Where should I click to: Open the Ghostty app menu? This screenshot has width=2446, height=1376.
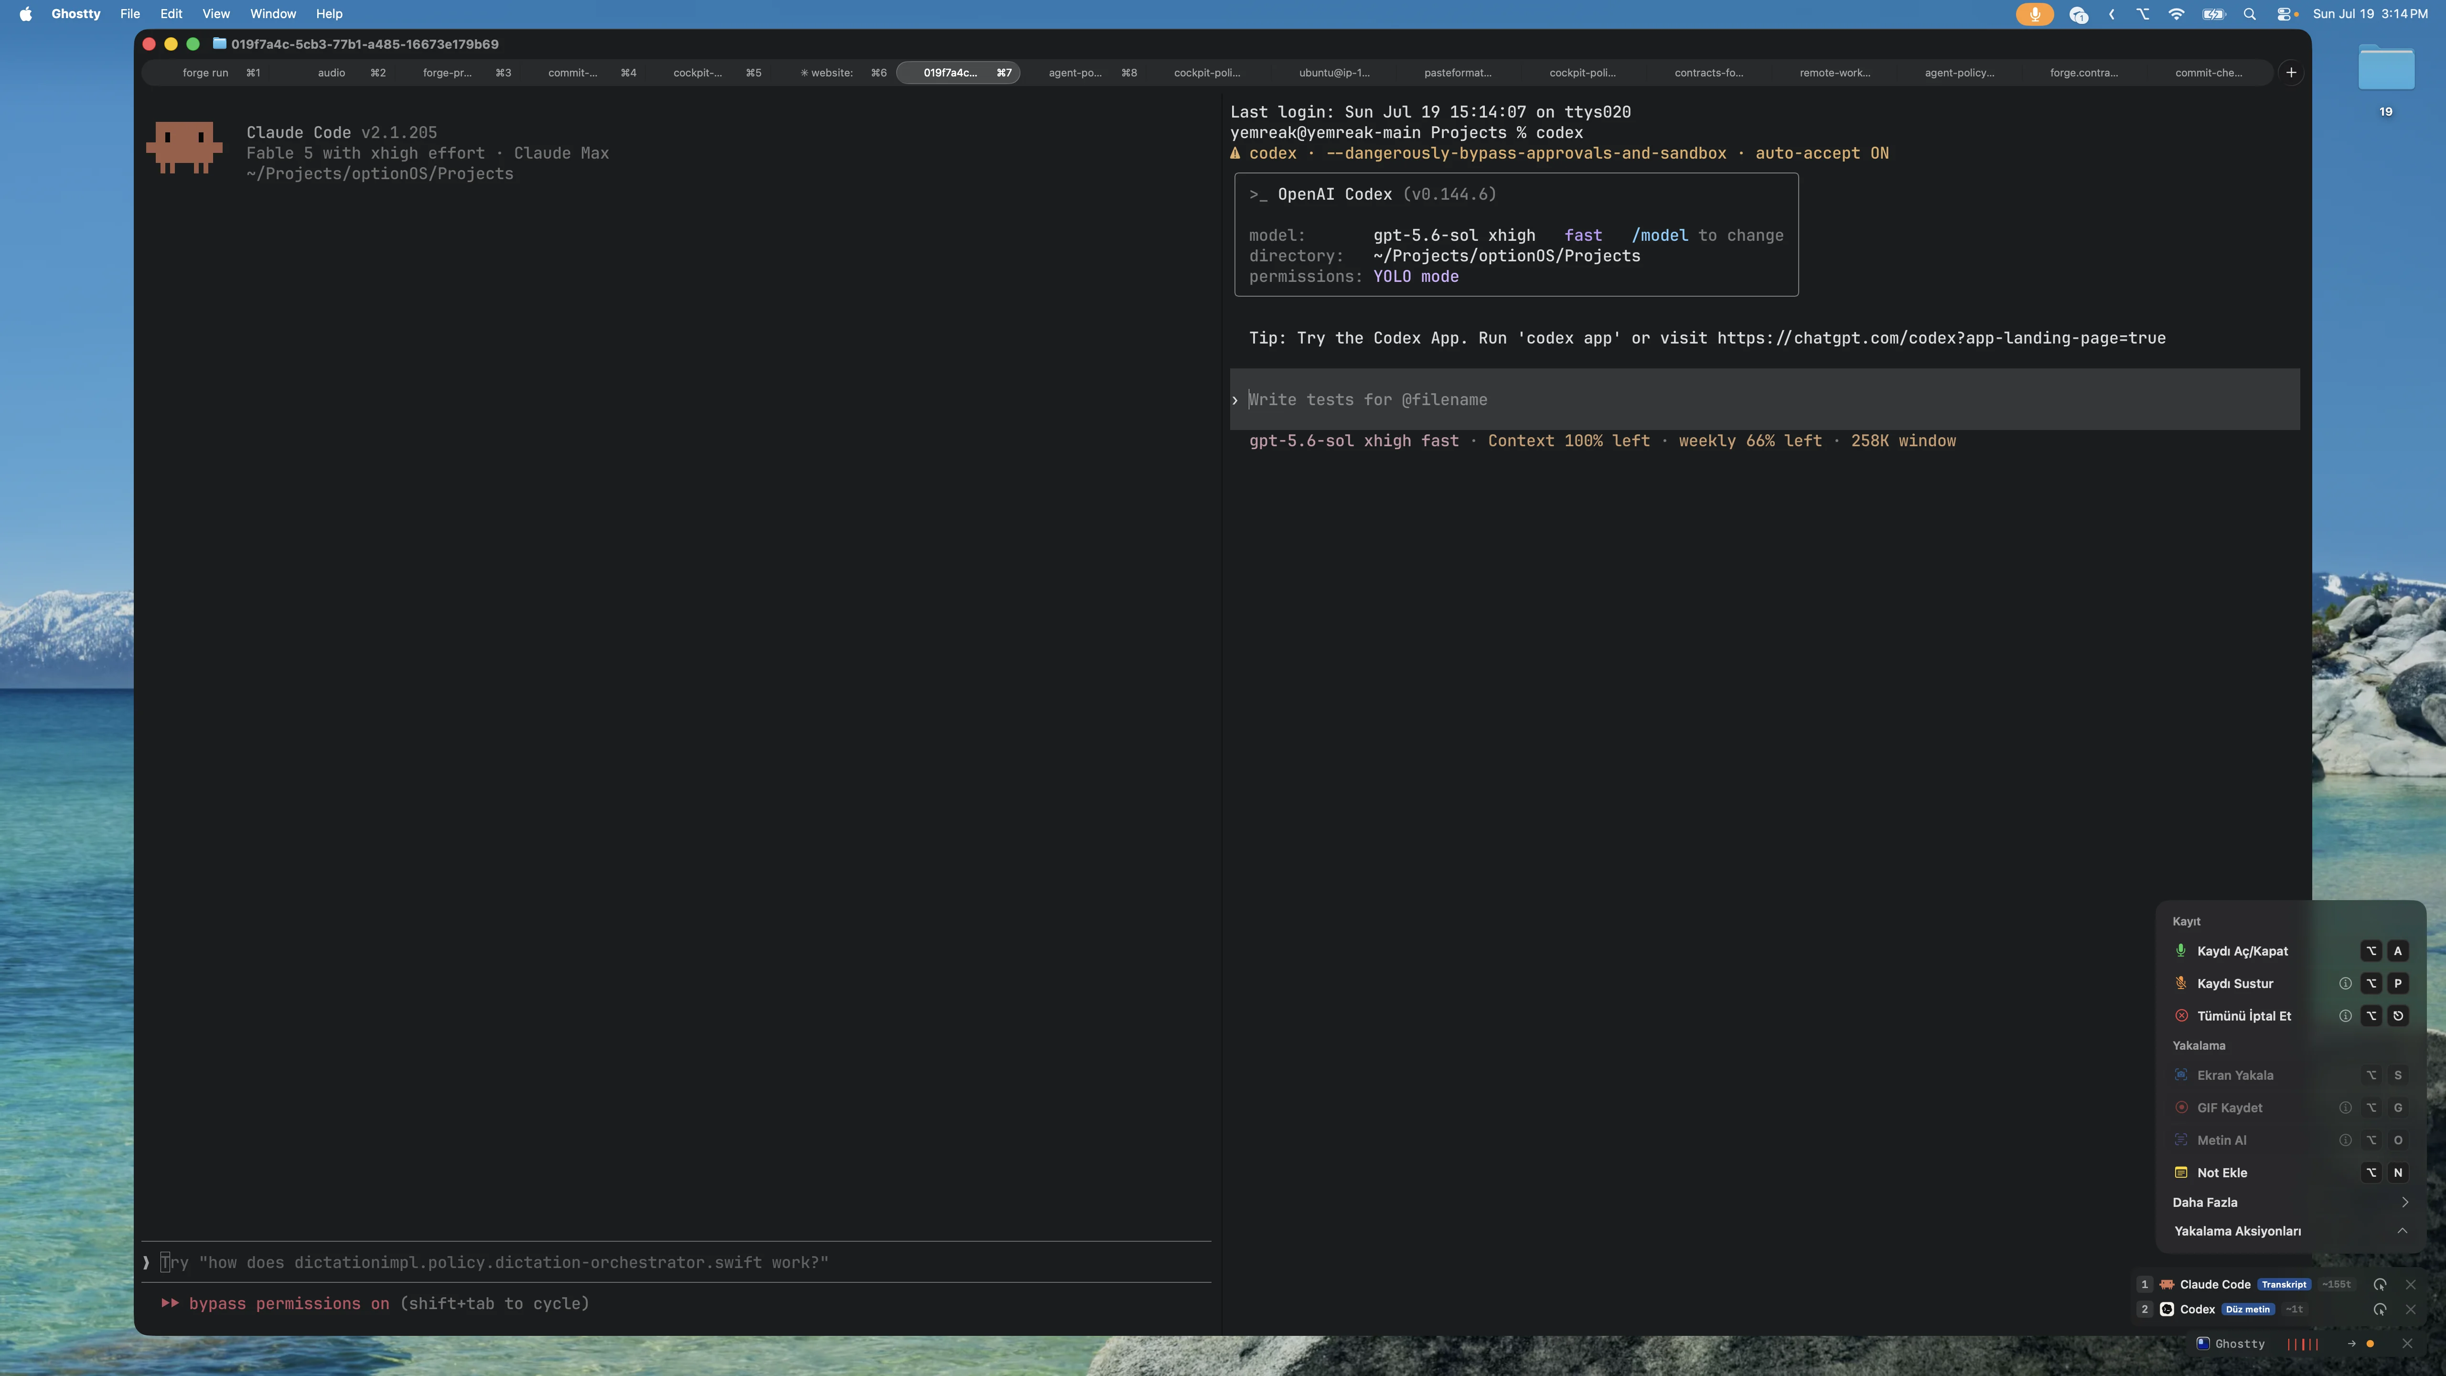[76, 14]
